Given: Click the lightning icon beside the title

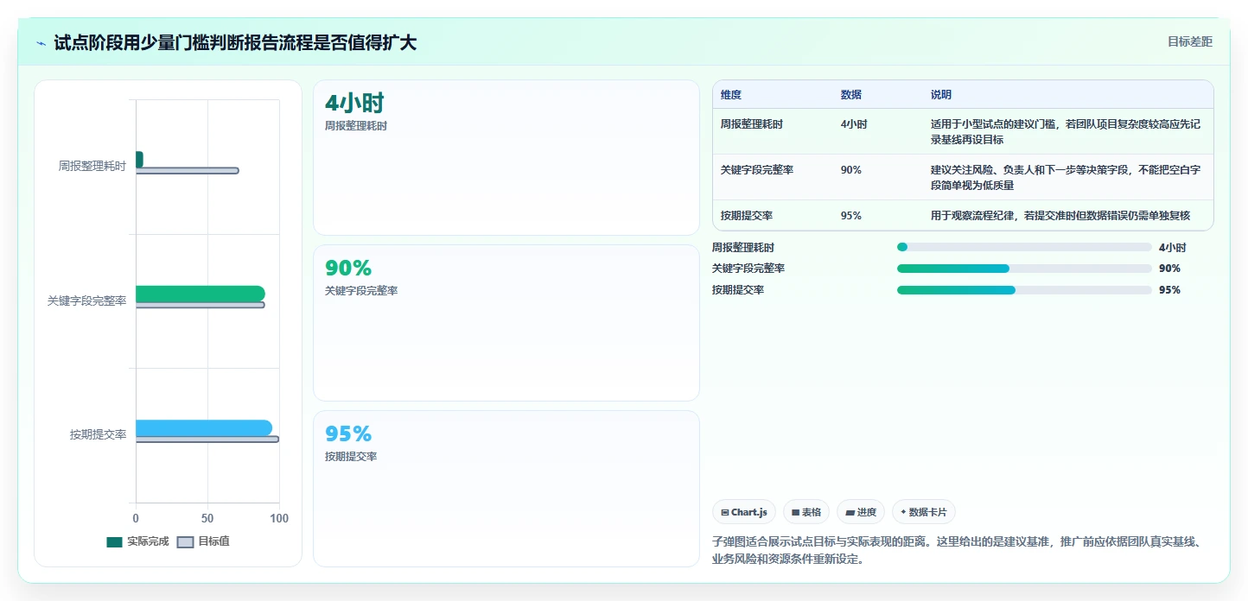Looking at the screenshot, I should pyautogui.click(x=41, y=42).
